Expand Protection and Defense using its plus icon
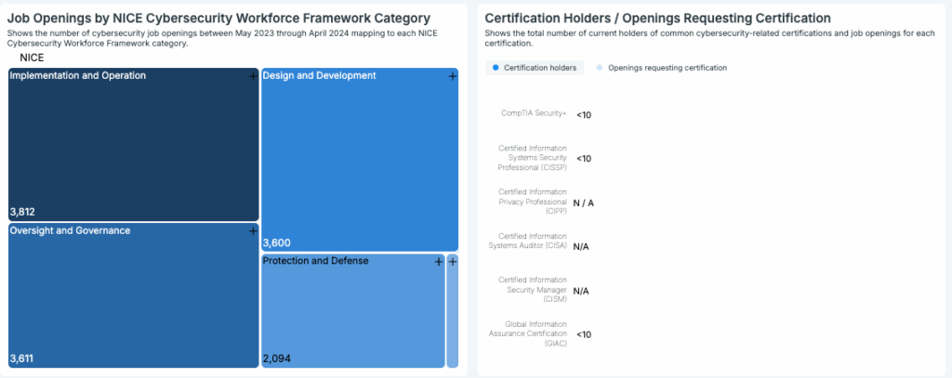This screenshot has width=952, height=378. point(439,262)
